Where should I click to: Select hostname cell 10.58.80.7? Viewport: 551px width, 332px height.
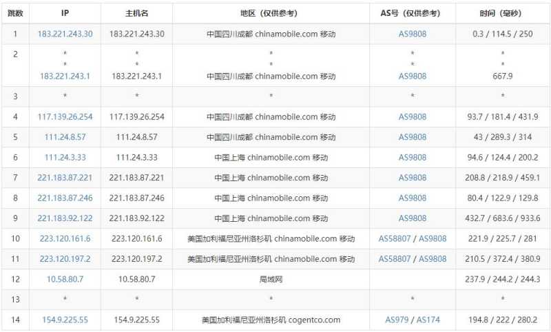136,279
